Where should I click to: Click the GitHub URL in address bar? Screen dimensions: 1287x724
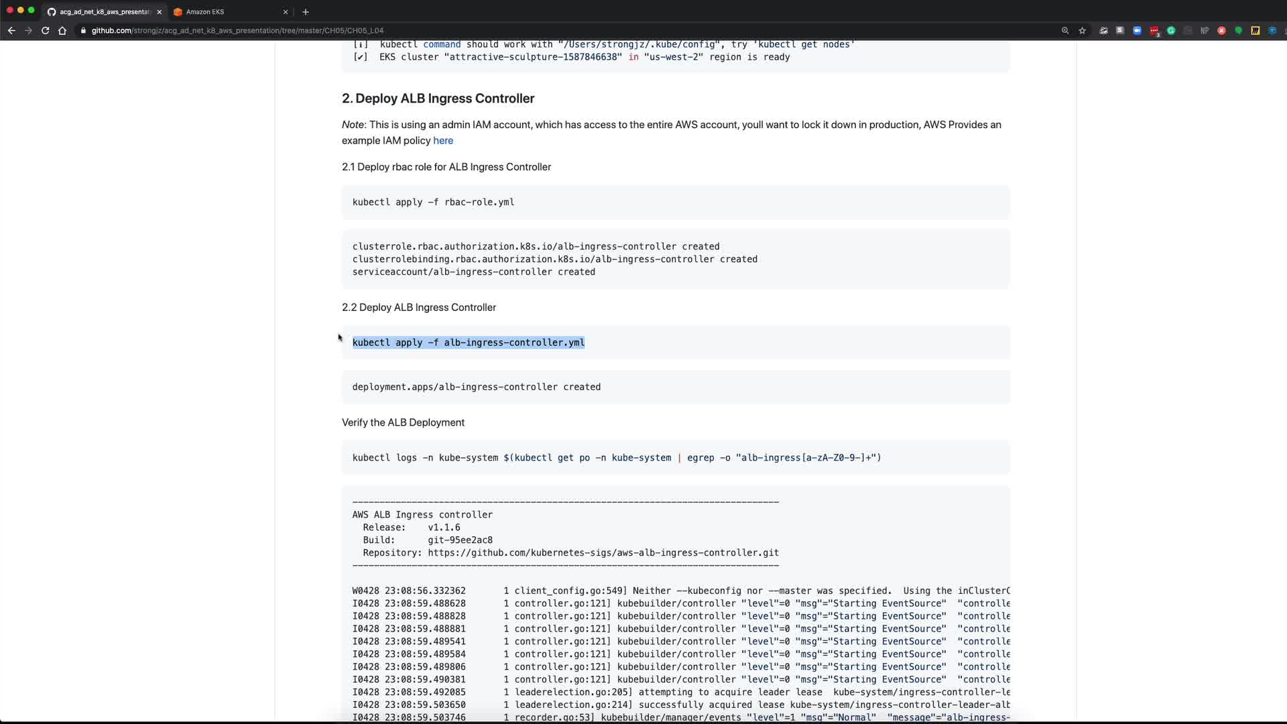(237, 30)
